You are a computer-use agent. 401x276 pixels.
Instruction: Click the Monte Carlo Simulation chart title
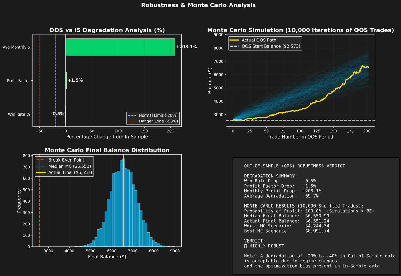(300, 30)
